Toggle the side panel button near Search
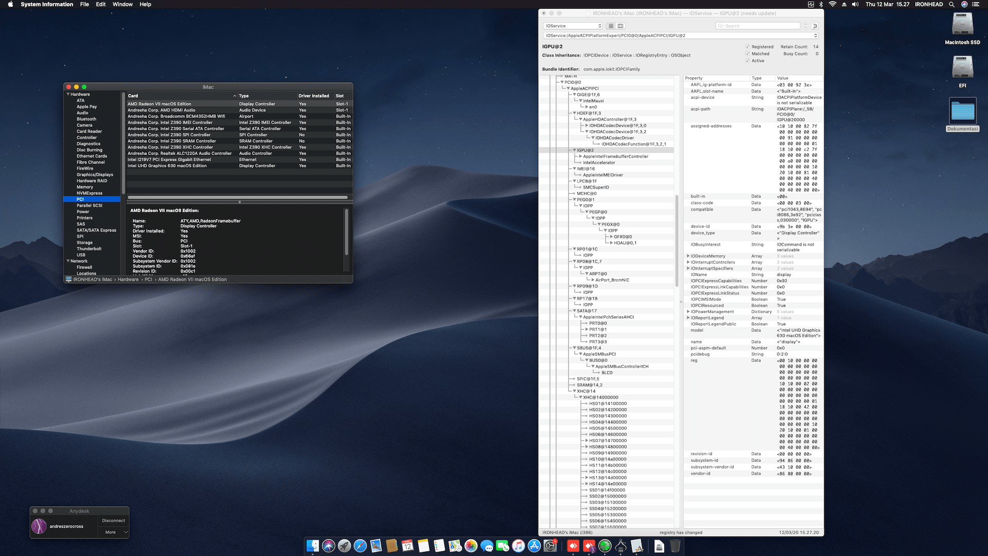The width and height of the screenshot is (988, 556). pyautogui.click(x=815, y=26)
